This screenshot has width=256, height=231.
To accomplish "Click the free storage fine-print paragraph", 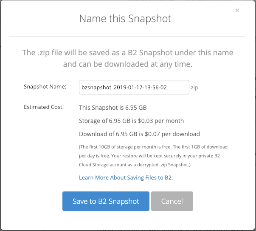I will [x=153, y=156].
